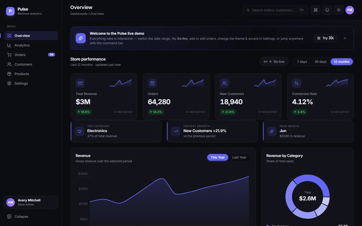
Task: Click the $3M total revenue value
Action: (x=83, y=102)
